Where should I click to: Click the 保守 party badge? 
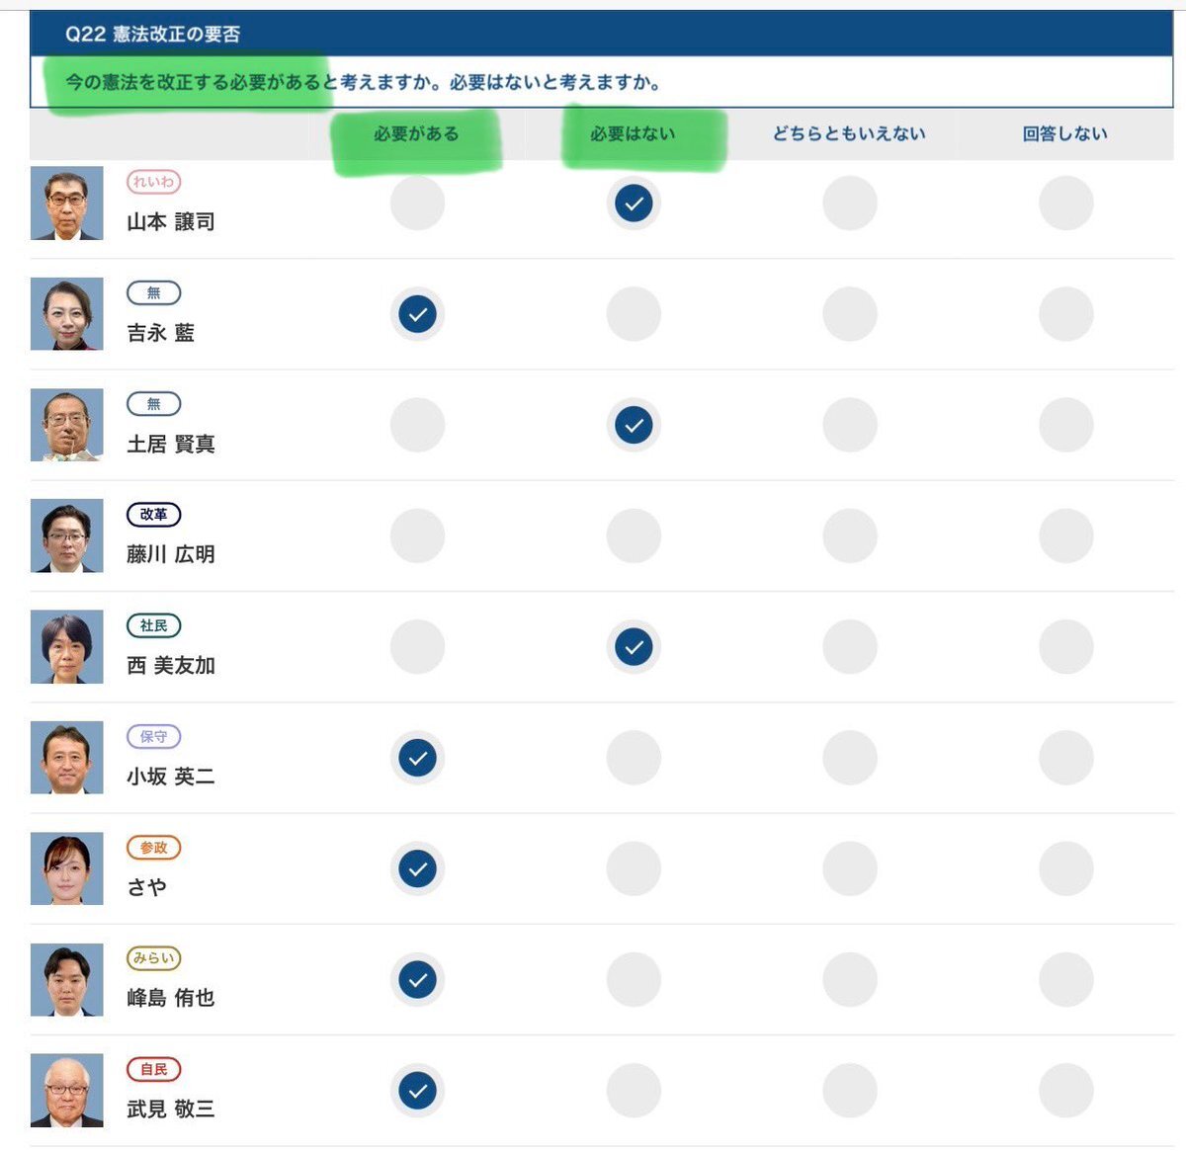tap(153, 736)
